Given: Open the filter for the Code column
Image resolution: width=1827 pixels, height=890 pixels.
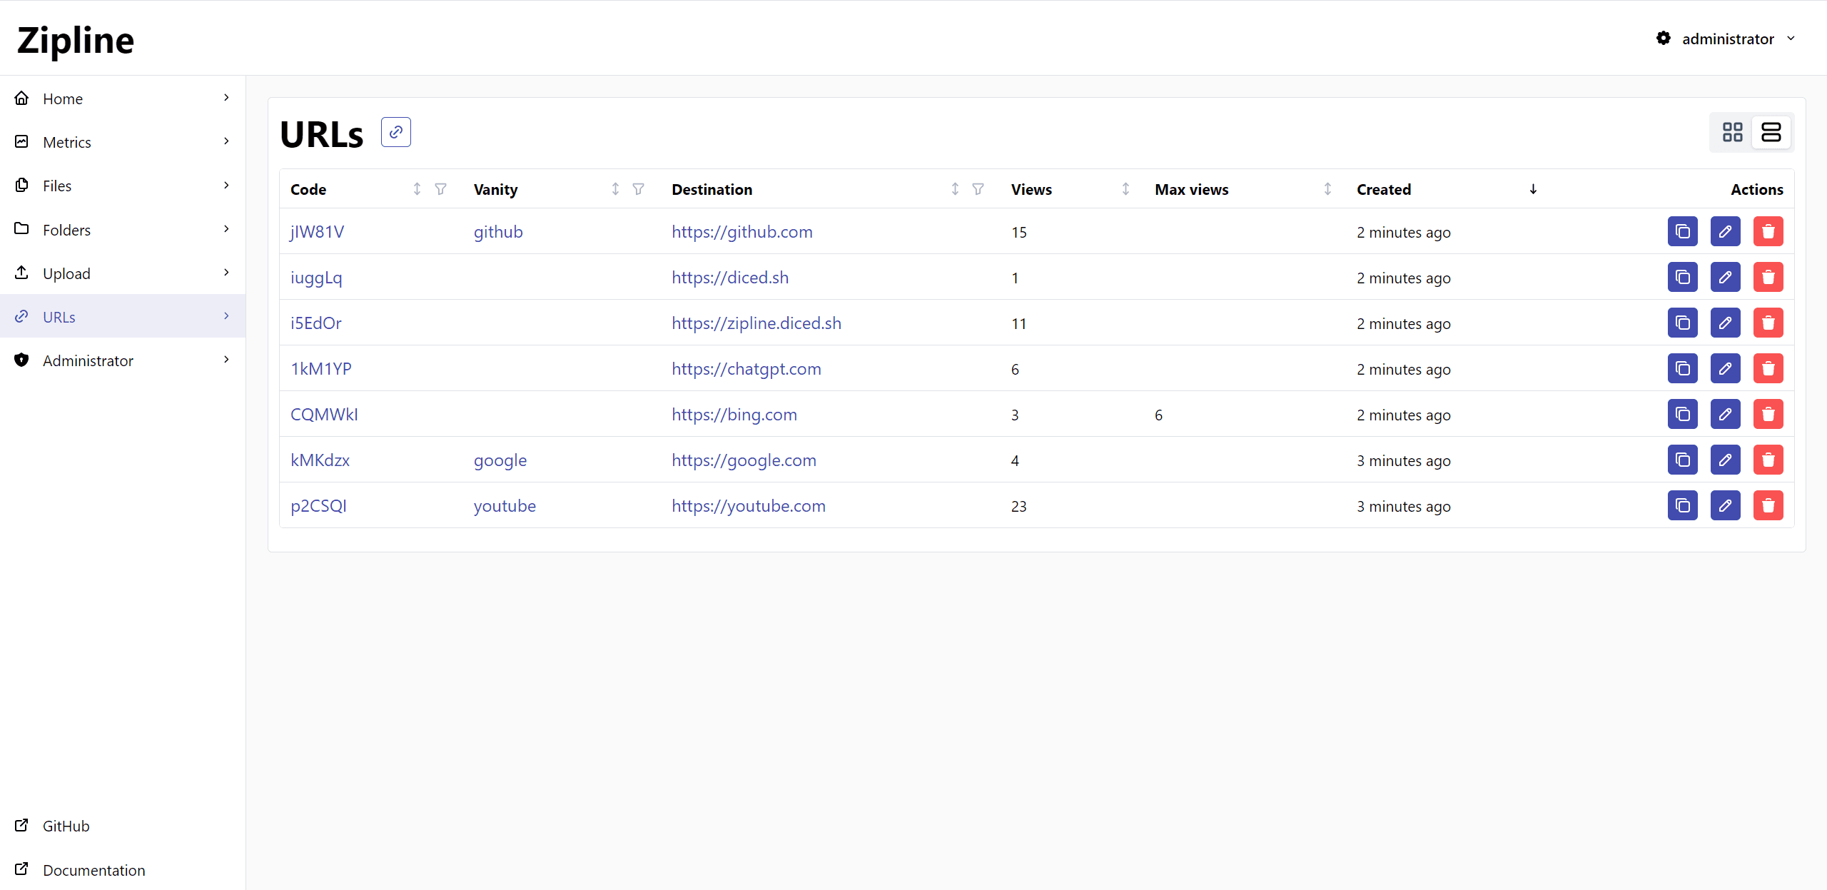Looking at the screenshot, I should click(440, 188).
